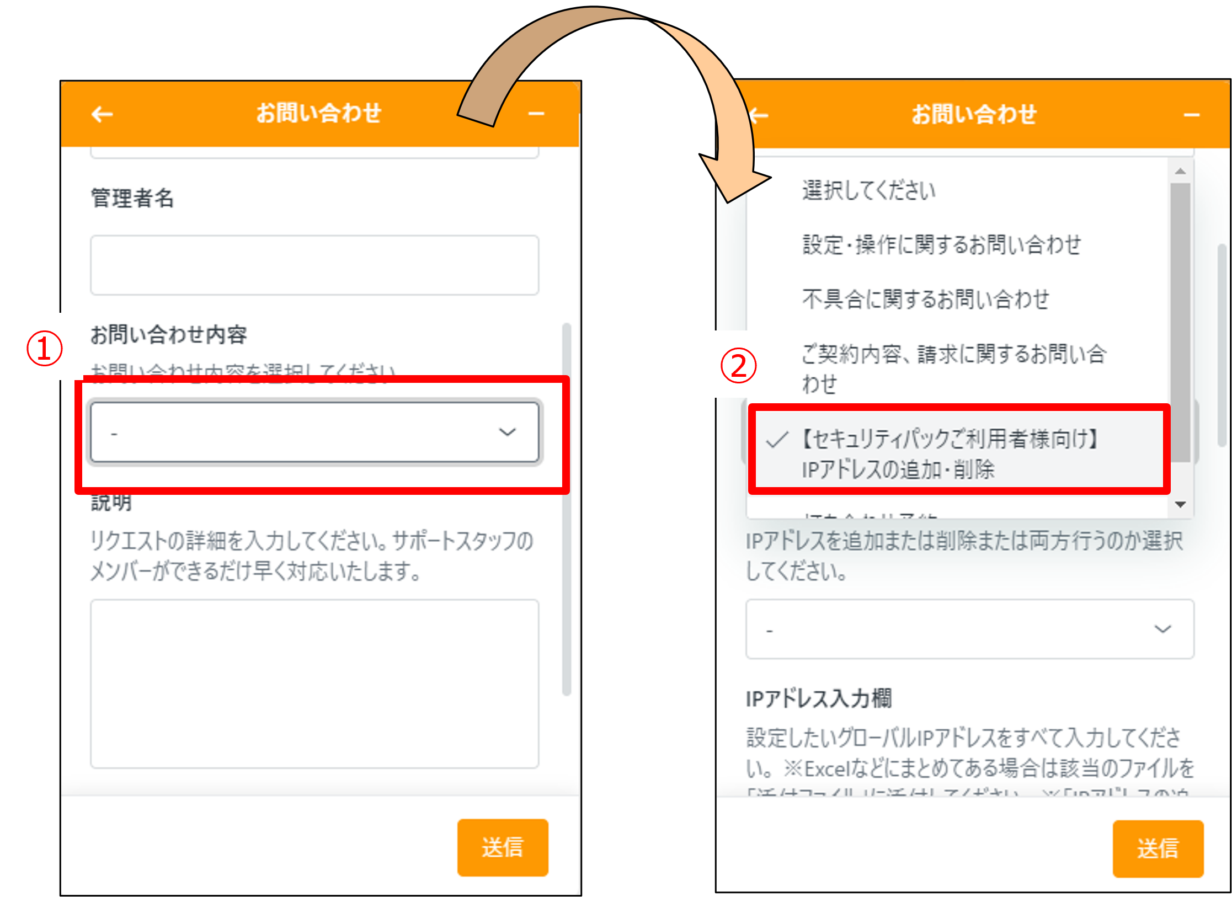Click scroll down arrow in dropdown list
The image size is (1232, 897).
1180,504
